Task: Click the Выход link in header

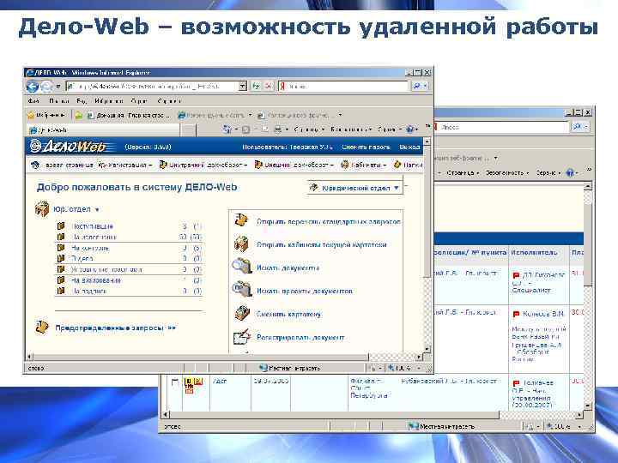Action: coord(409,147)
